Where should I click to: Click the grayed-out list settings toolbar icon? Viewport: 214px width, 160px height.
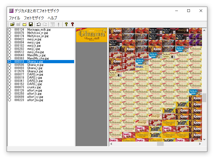[x=52, y=24]
